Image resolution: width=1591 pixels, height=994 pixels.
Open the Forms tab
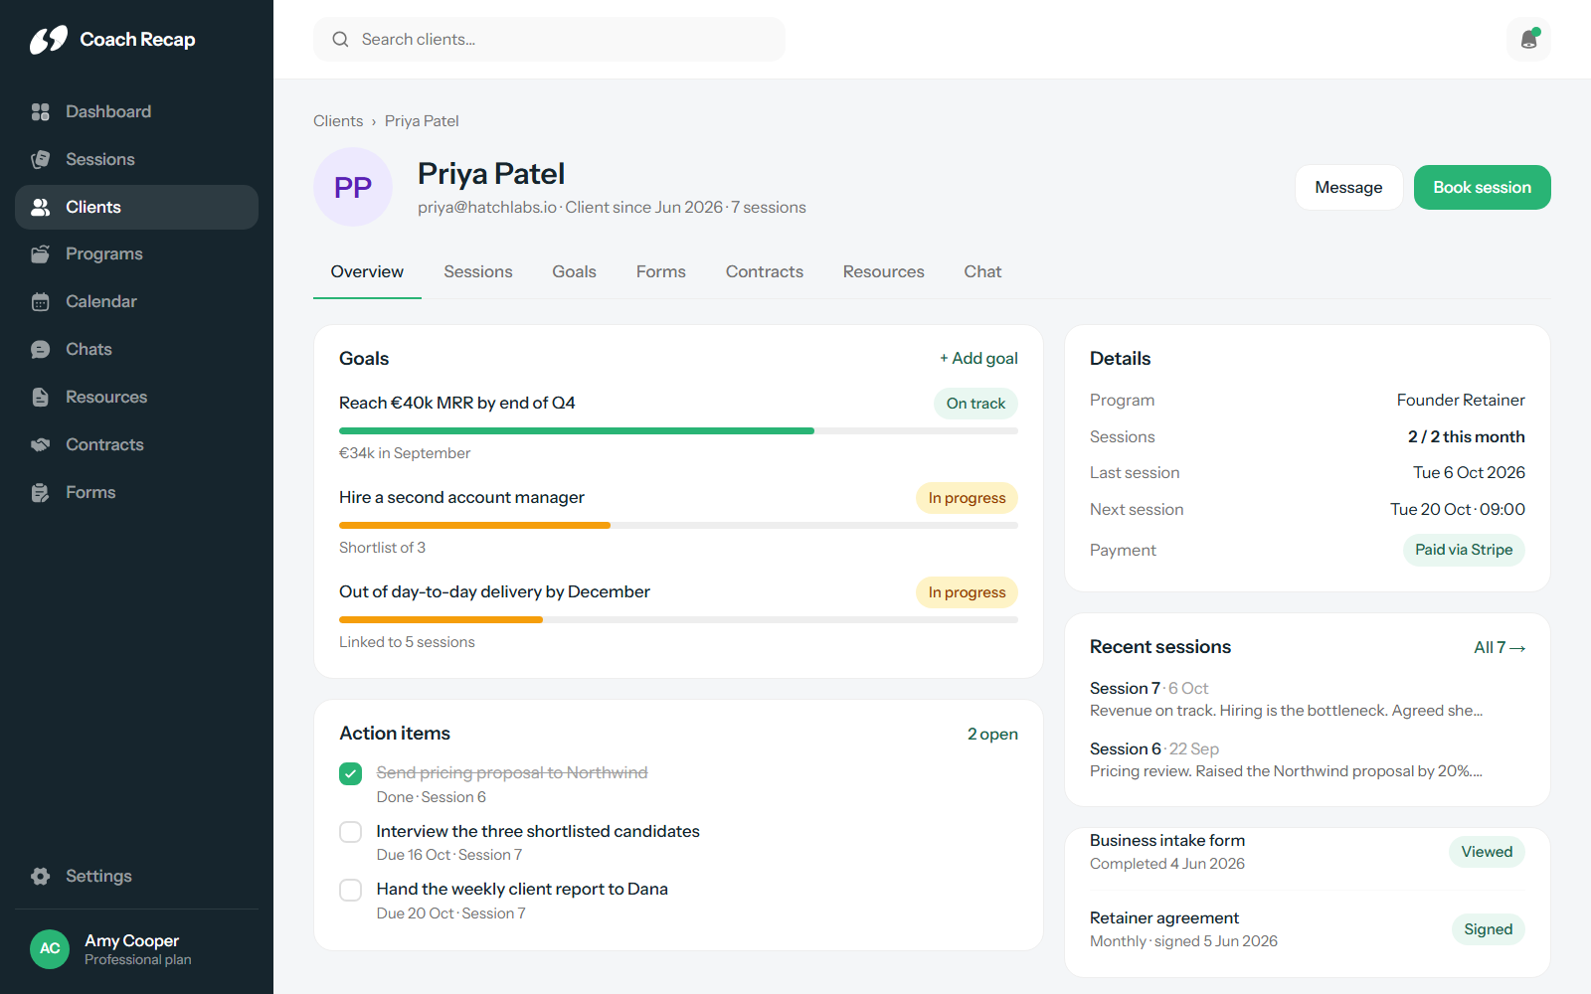(x=661, y=272)
